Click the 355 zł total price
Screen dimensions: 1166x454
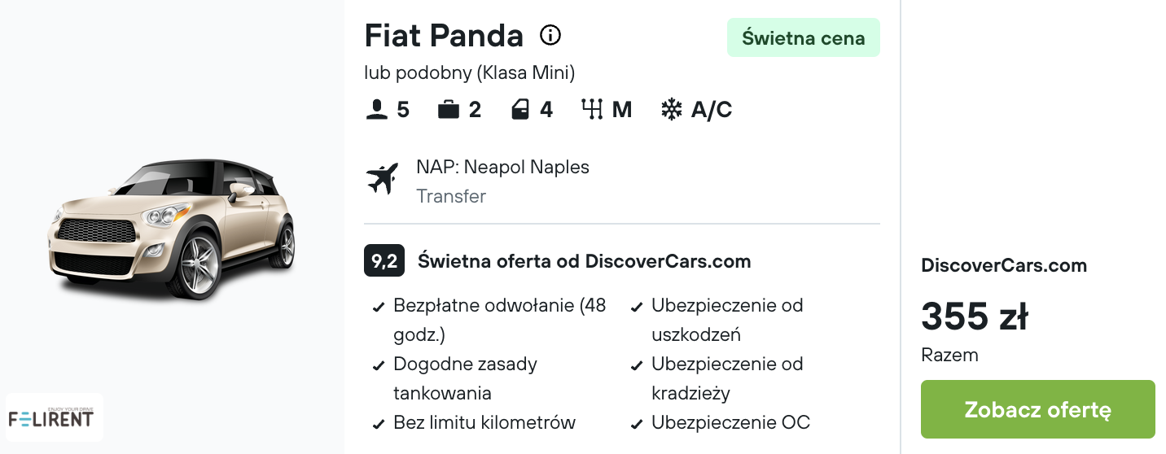[974, 316]
